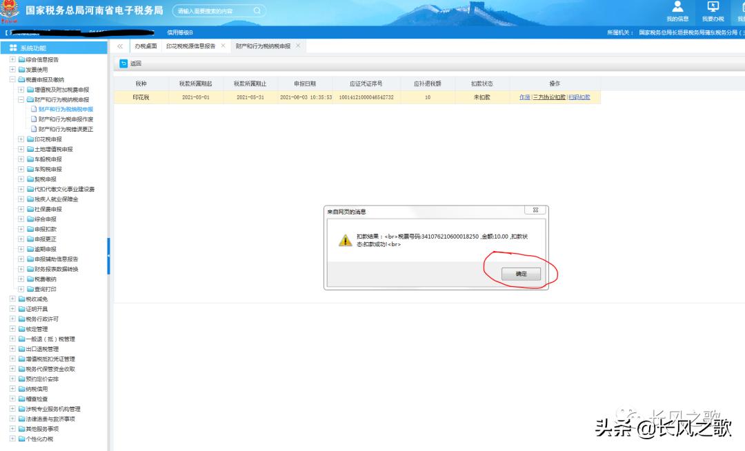The width and height of the screenshot is (745, 451).
Task: Expand the 综合信息报告 tree node
Action: click(13, 59)
